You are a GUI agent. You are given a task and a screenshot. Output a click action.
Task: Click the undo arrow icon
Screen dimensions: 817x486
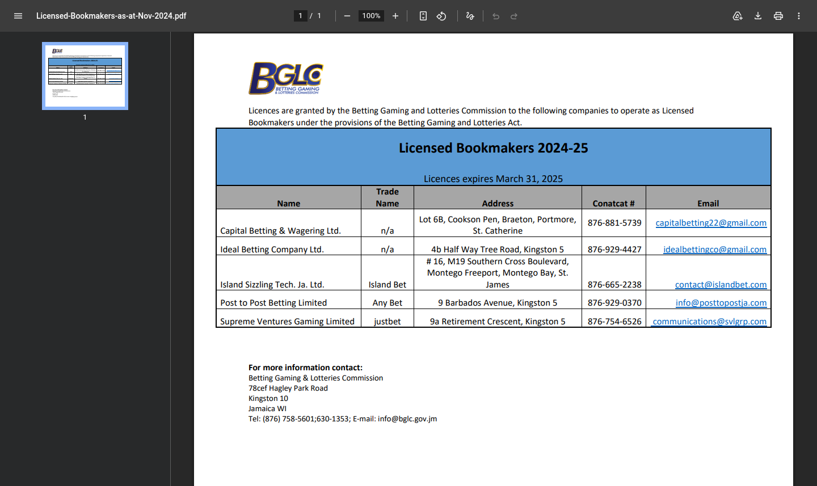[x=496, y=16]
